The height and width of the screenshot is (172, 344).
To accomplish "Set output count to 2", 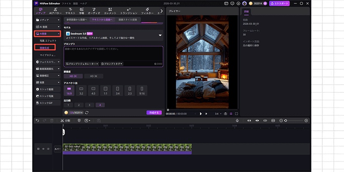I will tap(80, 104).
